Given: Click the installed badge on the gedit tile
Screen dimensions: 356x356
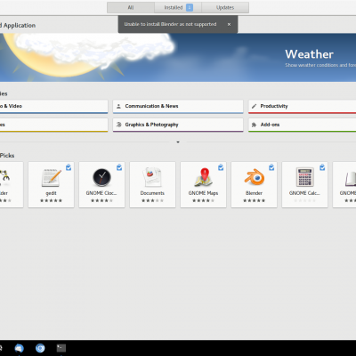Looking at the screenshot, I should pos(69,167).
